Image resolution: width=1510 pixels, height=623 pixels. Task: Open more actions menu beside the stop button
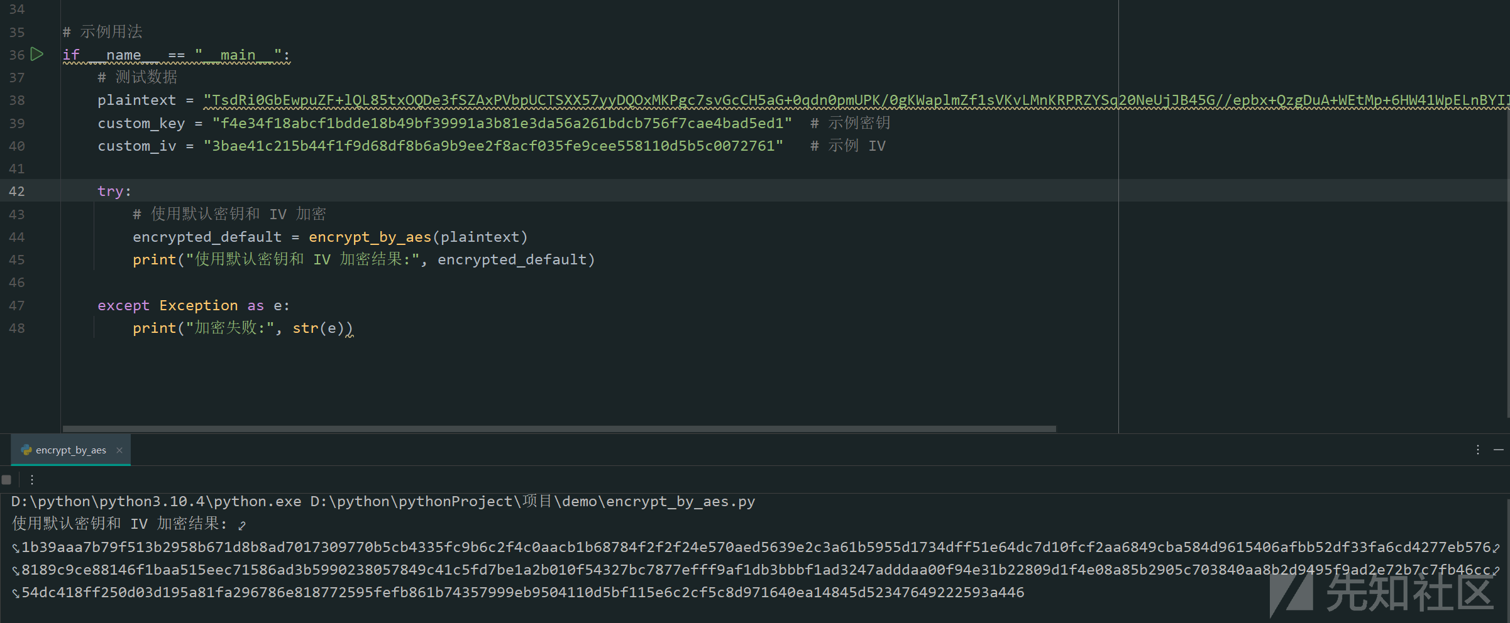[x=31, y=480]
